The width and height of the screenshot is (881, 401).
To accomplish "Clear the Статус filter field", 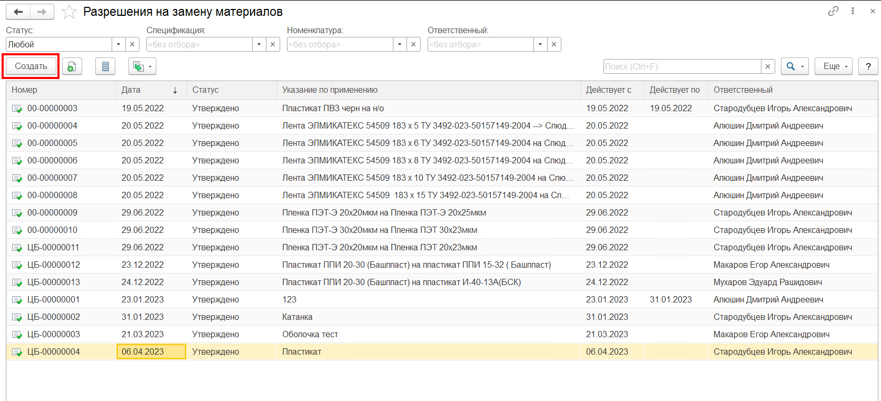I will 132,44.
